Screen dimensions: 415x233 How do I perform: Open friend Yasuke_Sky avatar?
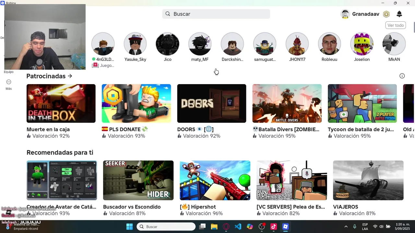[135, 44]
